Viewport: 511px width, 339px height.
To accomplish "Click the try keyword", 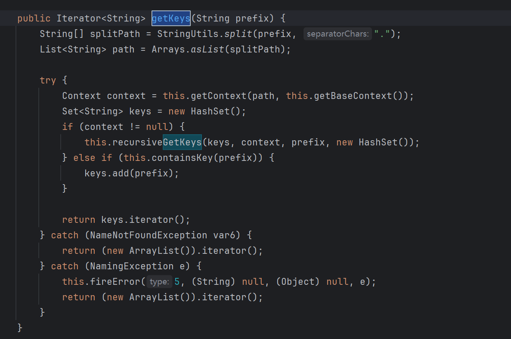I will [x=48, y=80].
